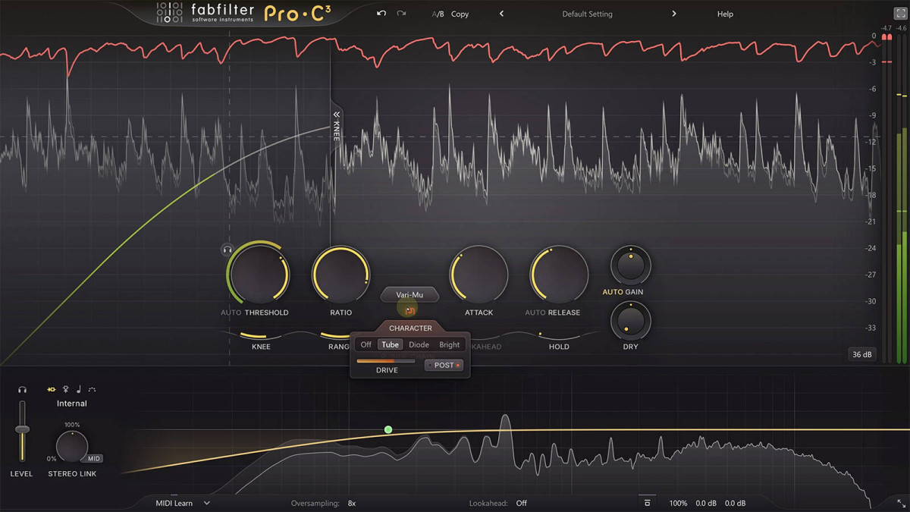Select Diode character mode

pos(419,344)
